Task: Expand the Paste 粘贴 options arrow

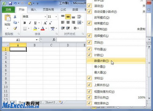Action: [x=7, y=28]
